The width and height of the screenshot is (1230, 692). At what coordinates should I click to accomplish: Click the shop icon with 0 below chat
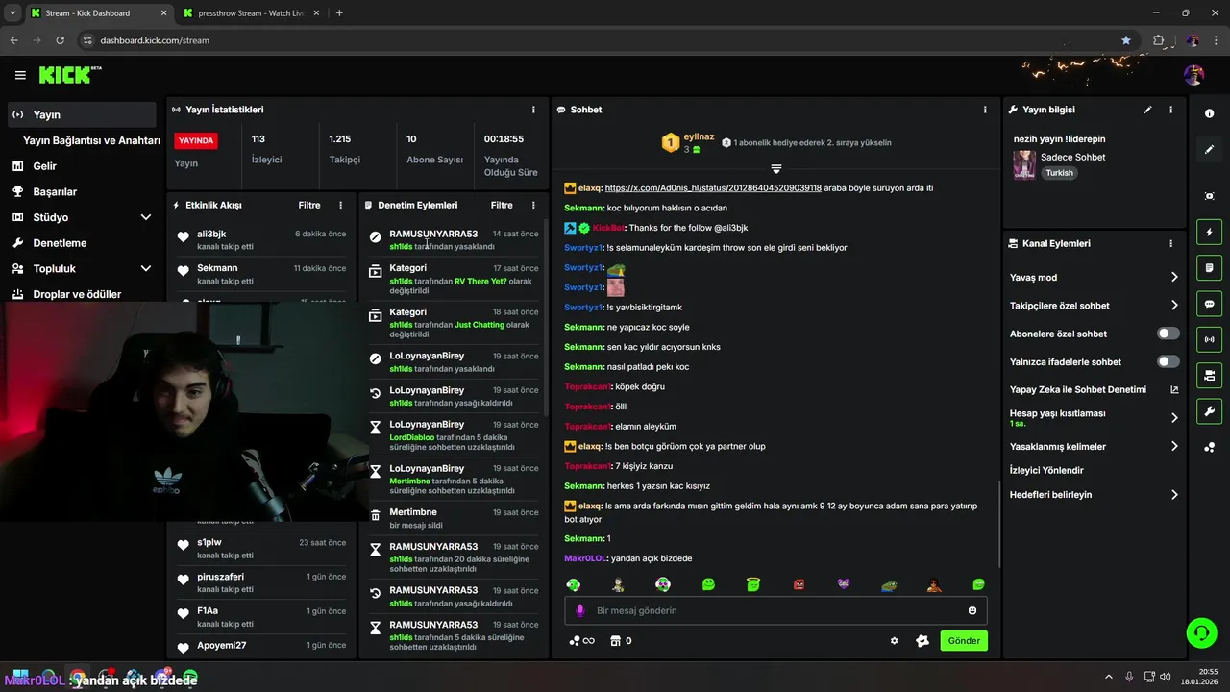coord(620,641)
